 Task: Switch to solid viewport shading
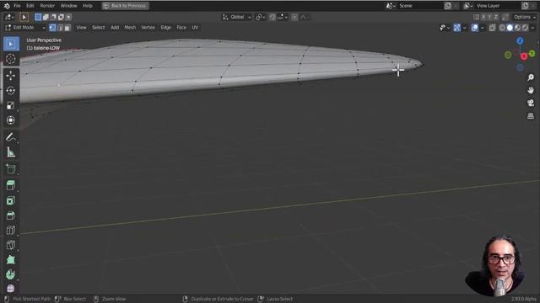point(510,28)
